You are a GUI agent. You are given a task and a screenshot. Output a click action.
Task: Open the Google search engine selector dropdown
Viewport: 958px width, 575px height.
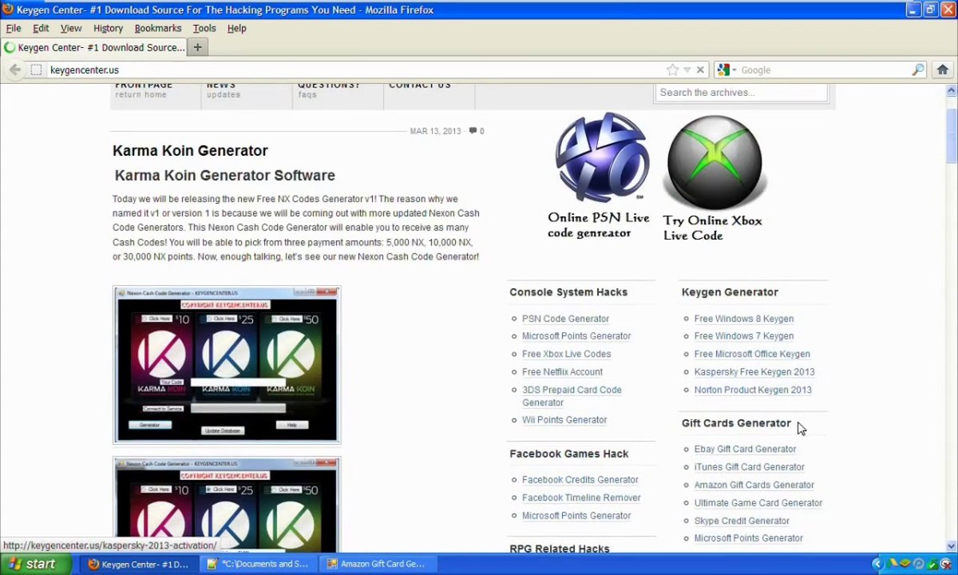[x=726, y=70]
